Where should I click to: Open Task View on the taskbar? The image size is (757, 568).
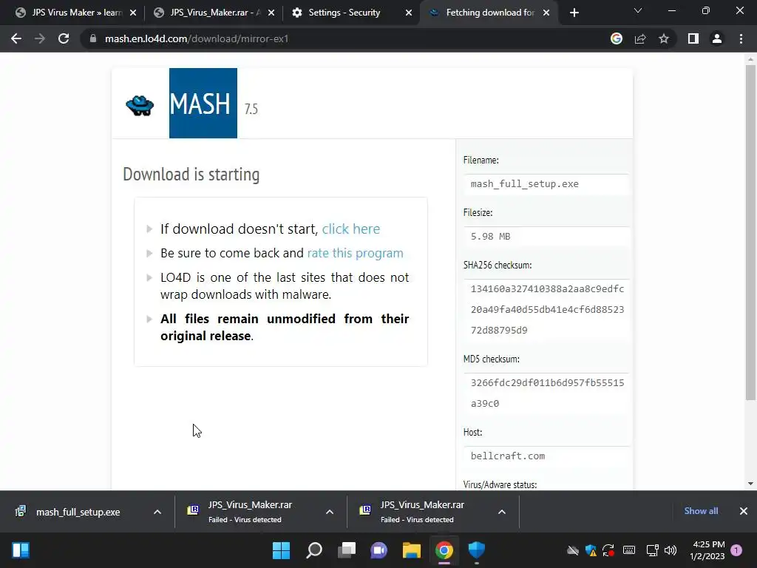pyautogui.click(x=347, y=550)
